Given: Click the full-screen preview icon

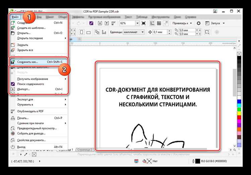Looking at the screenshot, I should [x=144, y=23].
